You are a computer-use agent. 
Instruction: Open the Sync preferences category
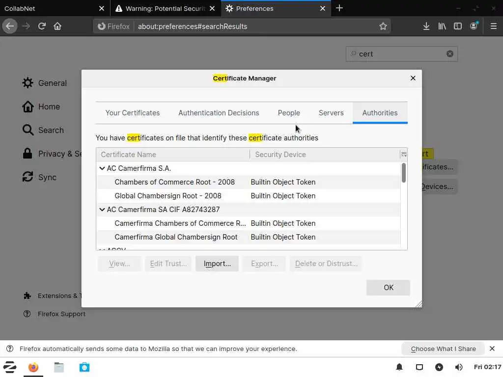(40, 177)
